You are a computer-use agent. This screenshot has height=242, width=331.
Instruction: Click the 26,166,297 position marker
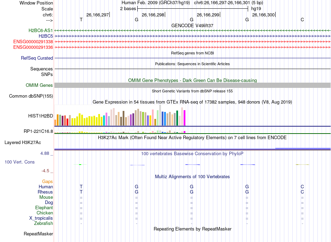pos(98,15)
